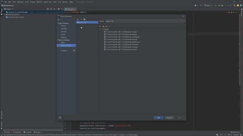Select Project under Project Settings
Image resolution: width=243 pixels, height=136 pixels.
coord(63,26)
